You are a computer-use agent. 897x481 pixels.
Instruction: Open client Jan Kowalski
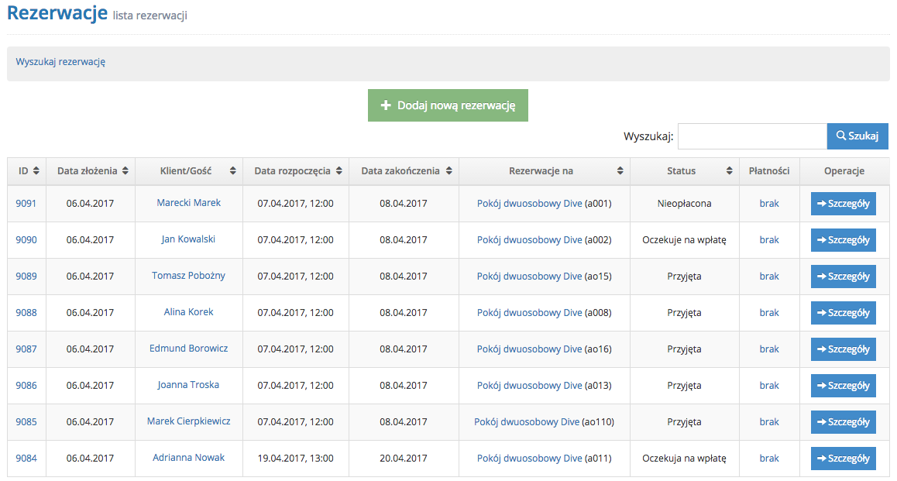188,239
